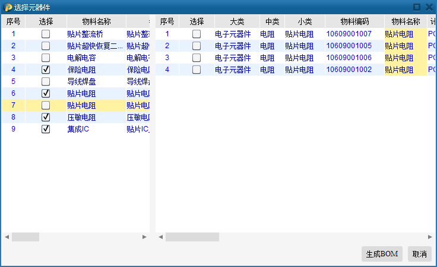Screen dimensions: 437x267
Task: Click the app logo icon in title bar
Action: [8, 7]
